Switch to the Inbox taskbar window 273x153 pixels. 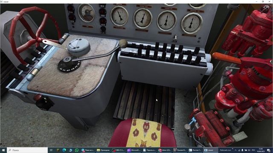point(165,150)
